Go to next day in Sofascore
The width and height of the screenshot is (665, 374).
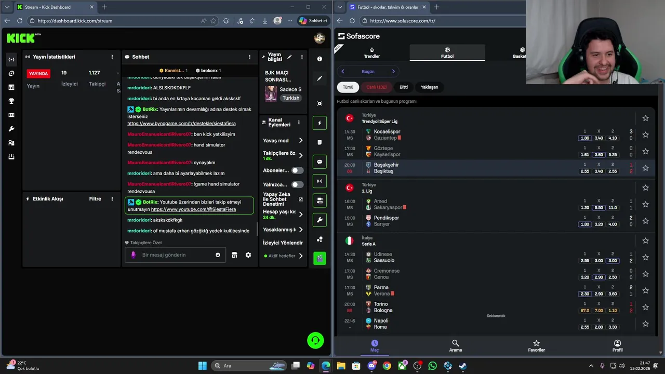(x=393, y=72)
